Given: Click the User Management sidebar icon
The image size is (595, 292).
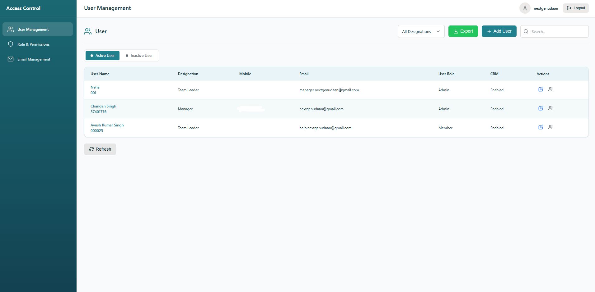Looking at the screenshot, I should tap(11, 29).
